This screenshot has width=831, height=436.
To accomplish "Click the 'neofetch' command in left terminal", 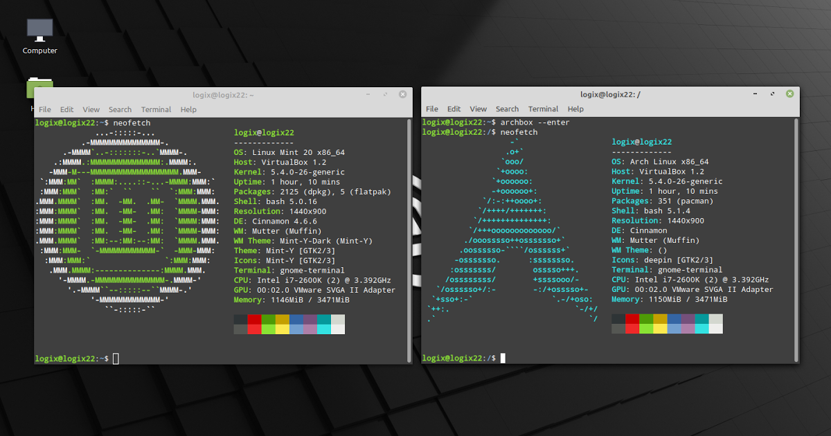I will [x=132, y=122].
